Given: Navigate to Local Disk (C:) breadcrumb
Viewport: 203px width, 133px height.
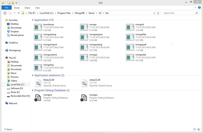Looking at the screenshot, I should tap(47, 13).
